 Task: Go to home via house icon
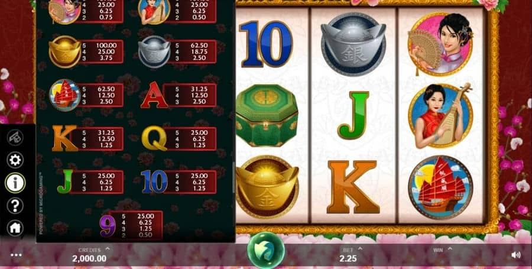(15, 228)
